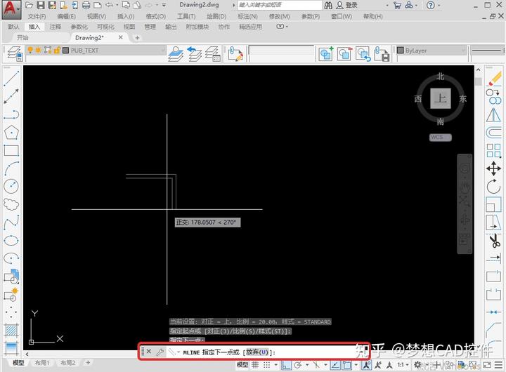
Task: Toggle grid display in status bar
Action: pos(255,365)
